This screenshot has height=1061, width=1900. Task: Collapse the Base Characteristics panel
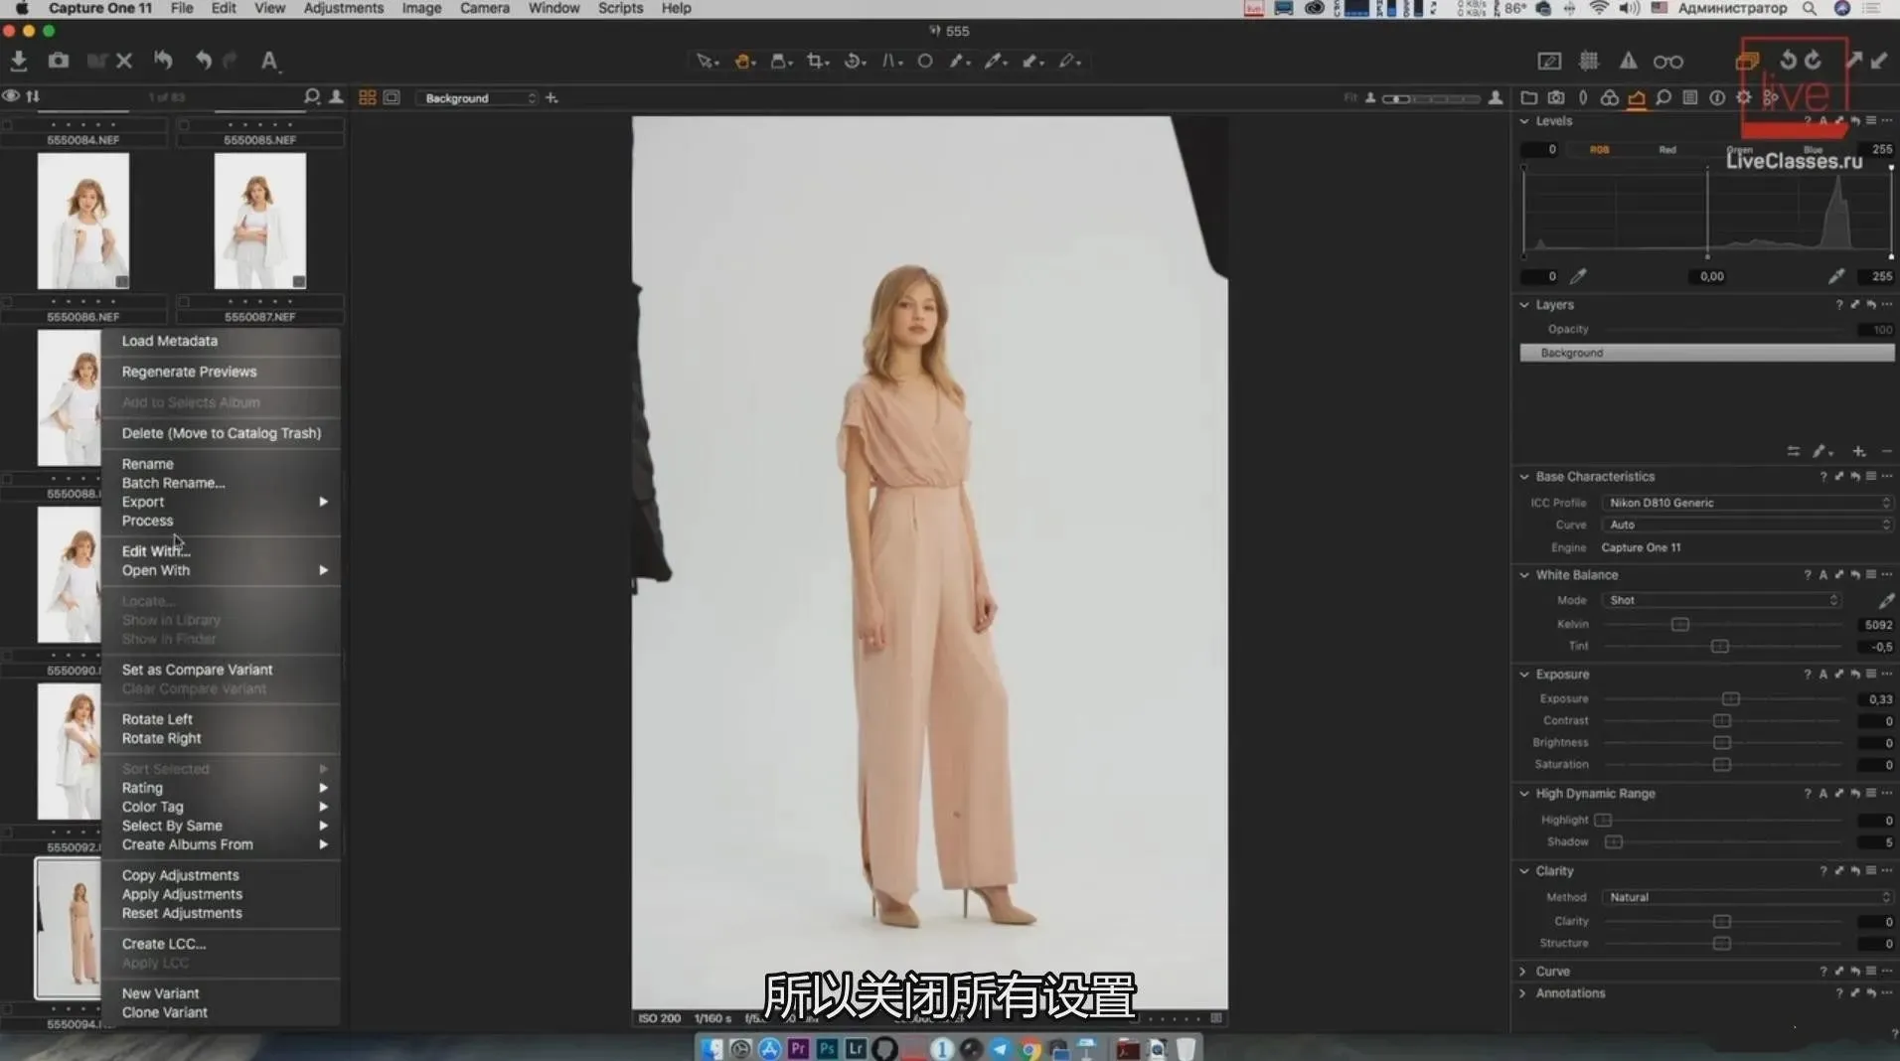1524,477
